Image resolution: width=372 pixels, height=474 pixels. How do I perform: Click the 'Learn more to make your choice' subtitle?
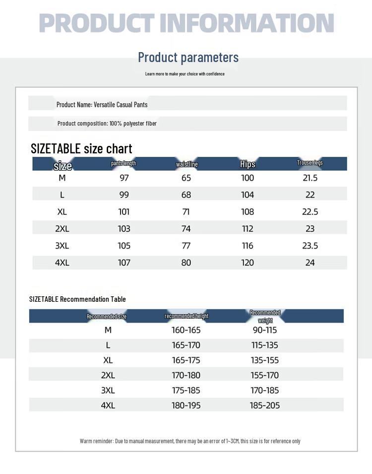click(x=185, y=74)
